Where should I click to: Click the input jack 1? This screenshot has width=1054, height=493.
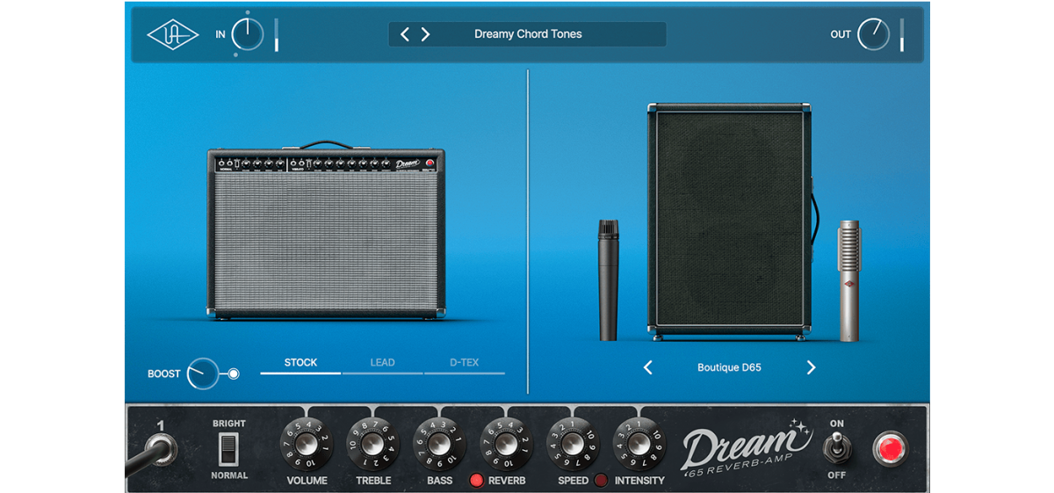[x=161, y=450]
